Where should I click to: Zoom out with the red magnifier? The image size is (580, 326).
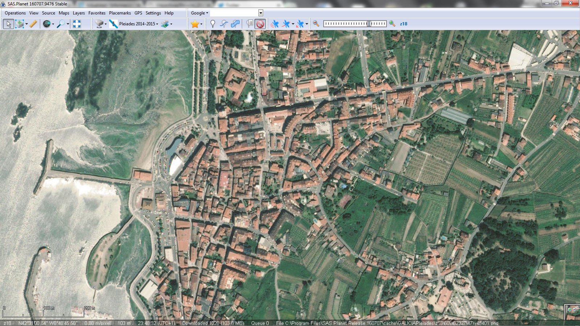[x=316, y=24]
